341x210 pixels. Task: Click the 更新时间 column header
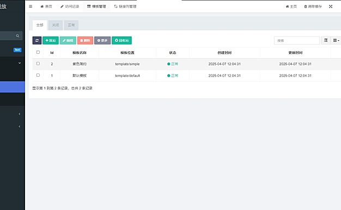point(295,53)
